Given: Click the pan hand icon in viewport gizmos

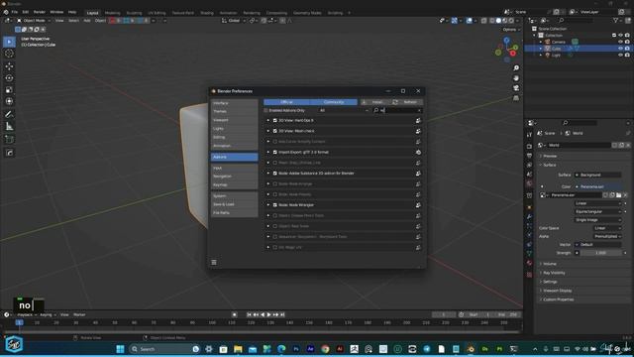Looking at the screenshot, I should [x=516, y=78].
